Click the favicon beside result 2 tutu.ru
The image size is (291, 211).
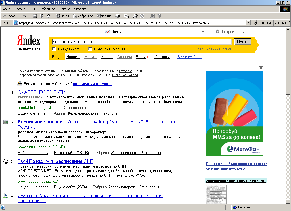(x=6, y=122)
